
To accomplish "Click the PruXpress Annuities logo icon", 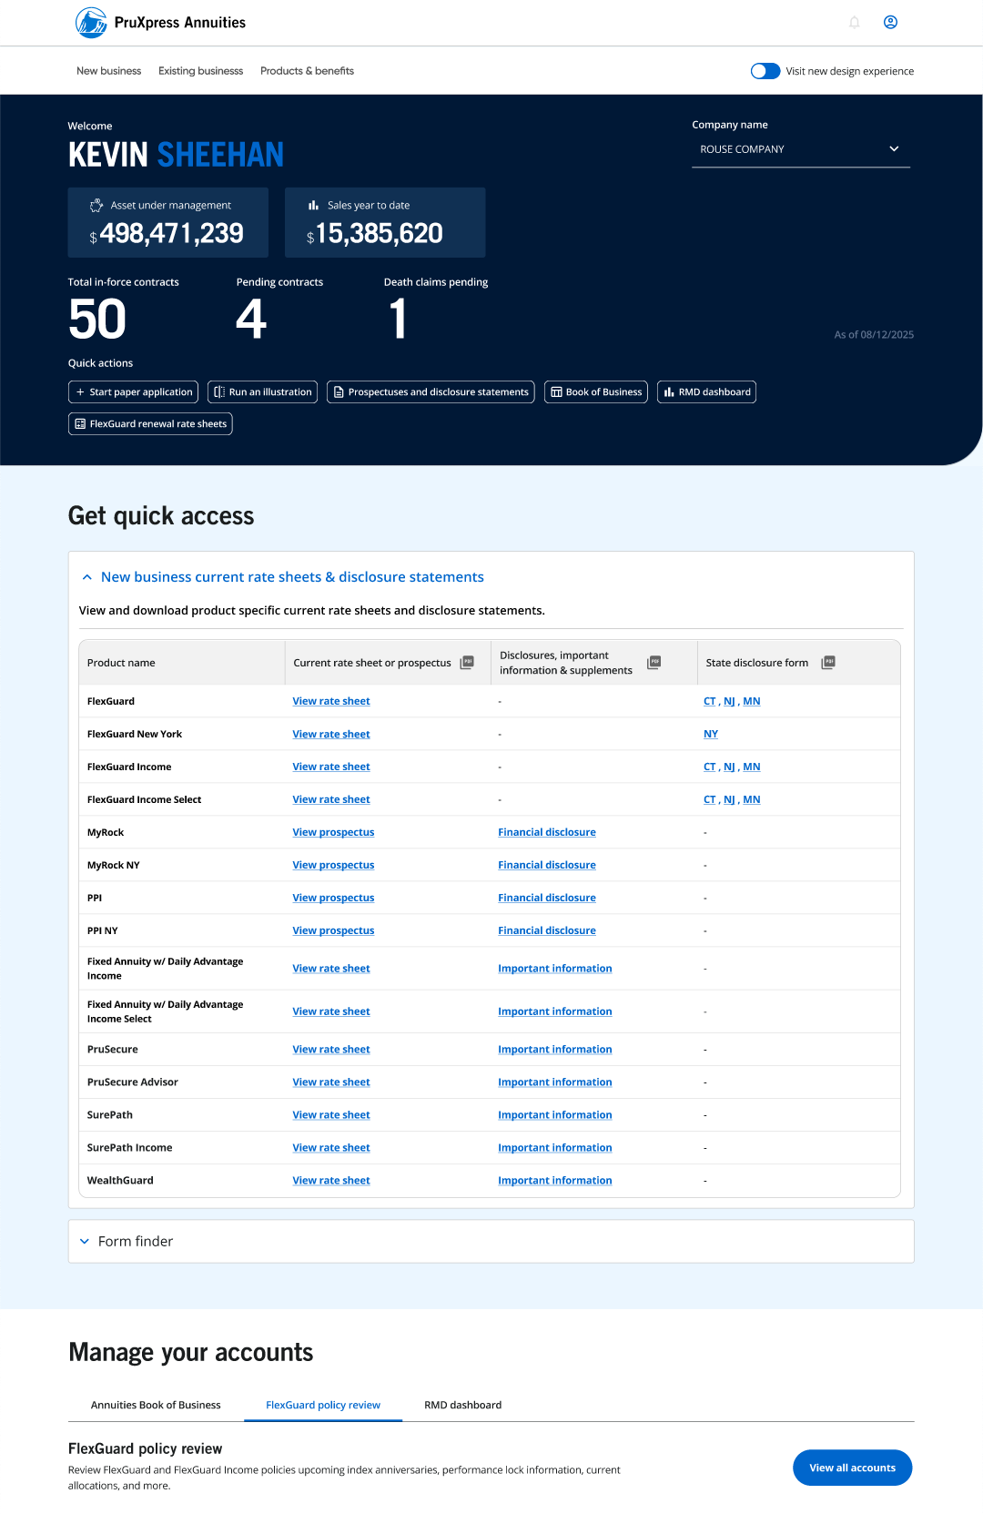I will 91,22.
